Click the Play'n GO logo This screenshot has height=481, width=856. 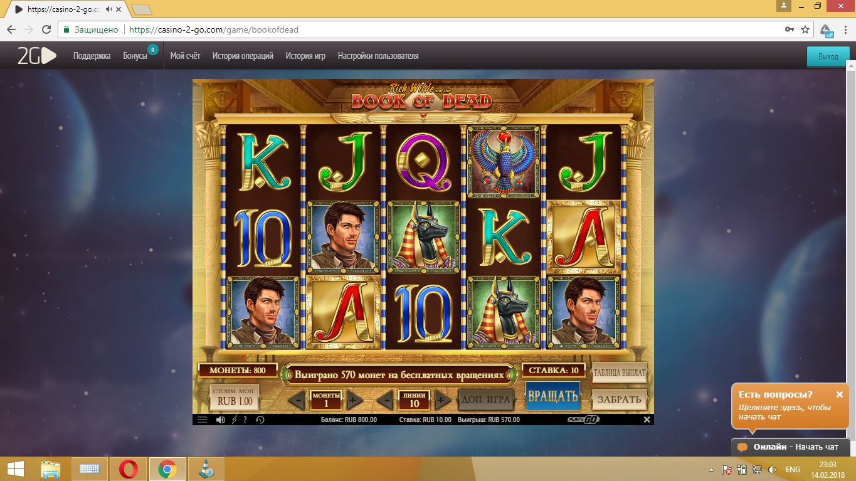(x=583, y=420)
